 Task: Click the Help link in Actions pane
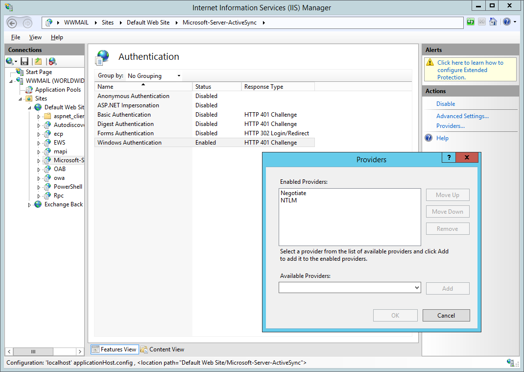click(x=442, y=138)
